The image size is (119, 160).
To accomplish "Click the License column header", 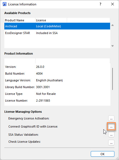I will pyautogui.click(x=51, y=20).
